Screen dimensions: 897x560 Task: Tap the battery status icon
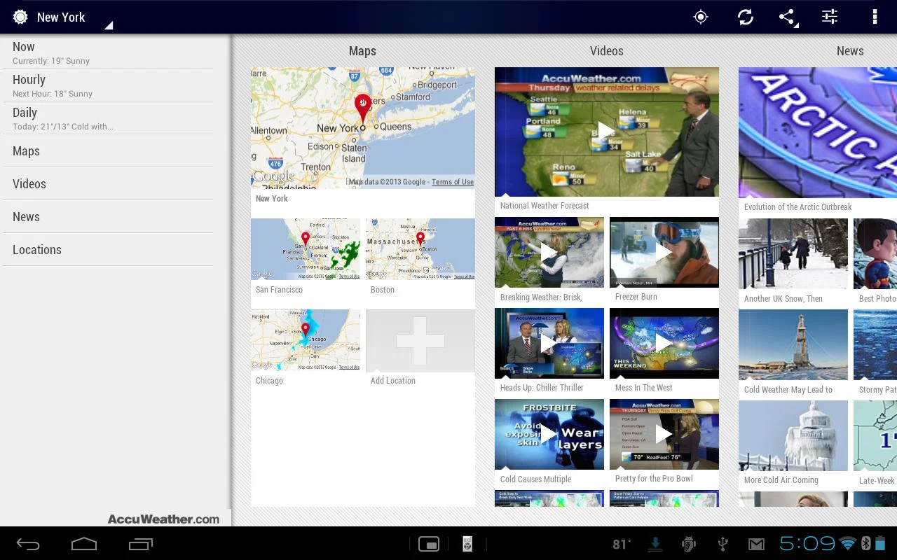pyautogui.click(x=880, y=544)
